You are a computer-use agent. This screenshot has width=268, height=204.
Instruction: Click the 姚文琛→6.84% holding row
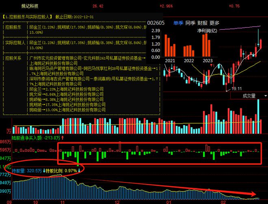point(66,94)
